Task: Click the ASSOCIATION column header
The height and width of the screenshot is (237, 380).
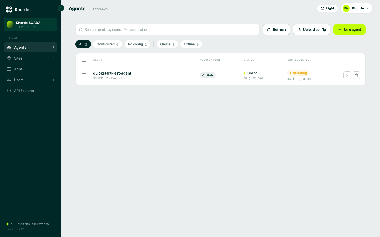Action: click(210, 60)
